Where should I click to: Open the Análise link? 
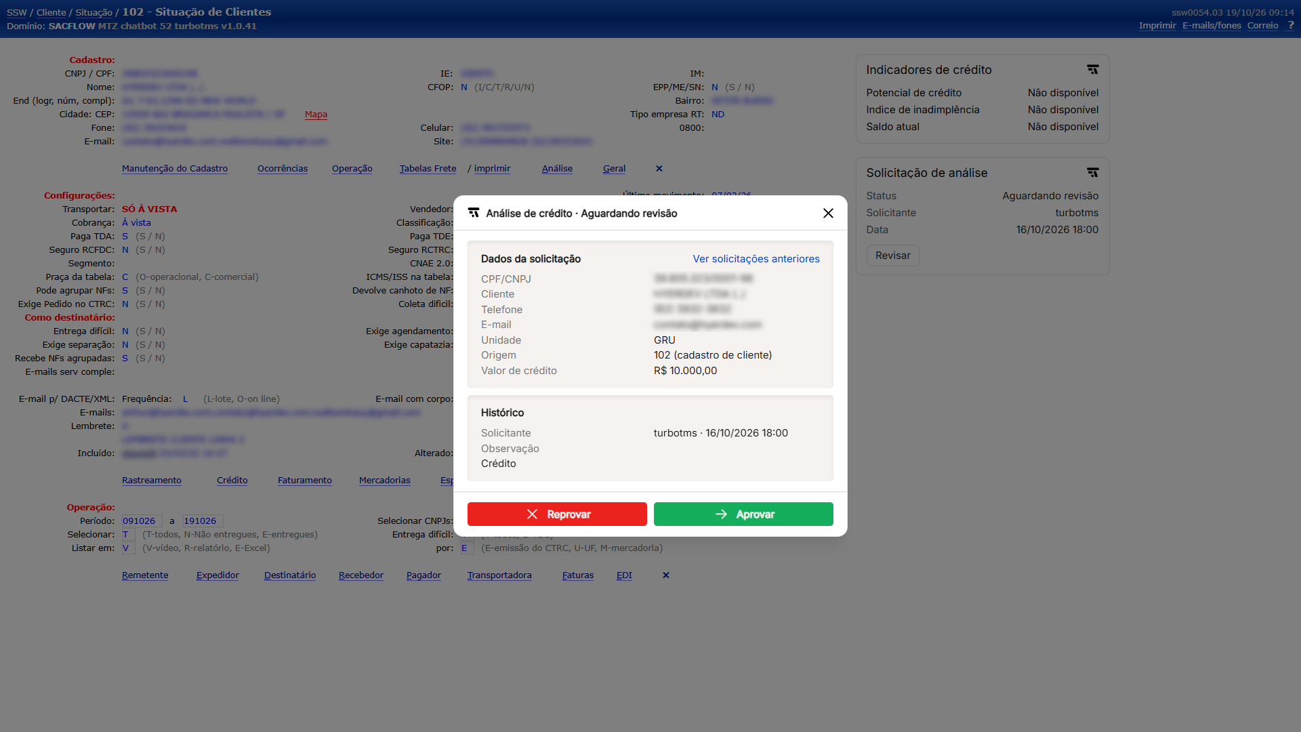coord(557,169)
